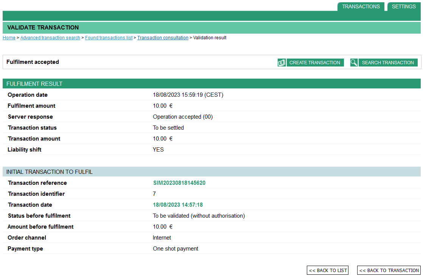Screen dimensions: 423x277
Task: Click the BACK TO TRANSACTION button
Action: pyautogui.click(x=389, y=270)
